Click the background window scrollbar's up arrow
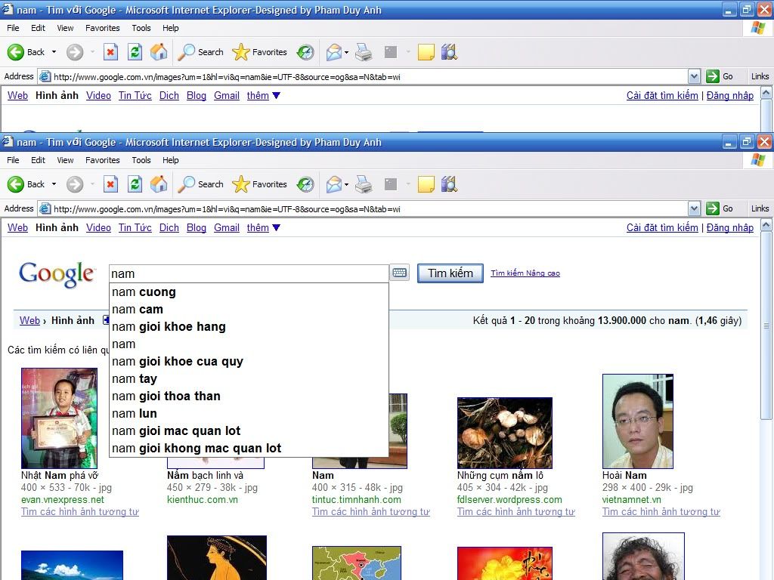 click(766, 93)
